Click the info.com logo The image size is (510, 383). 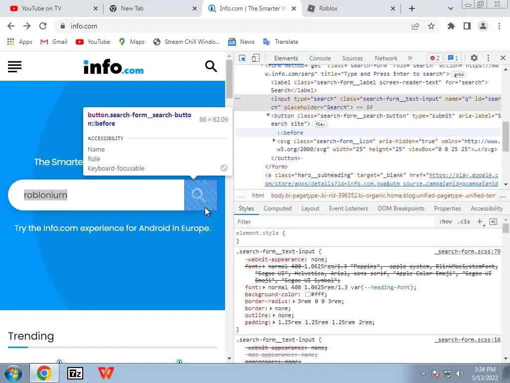tap(114, 67)
